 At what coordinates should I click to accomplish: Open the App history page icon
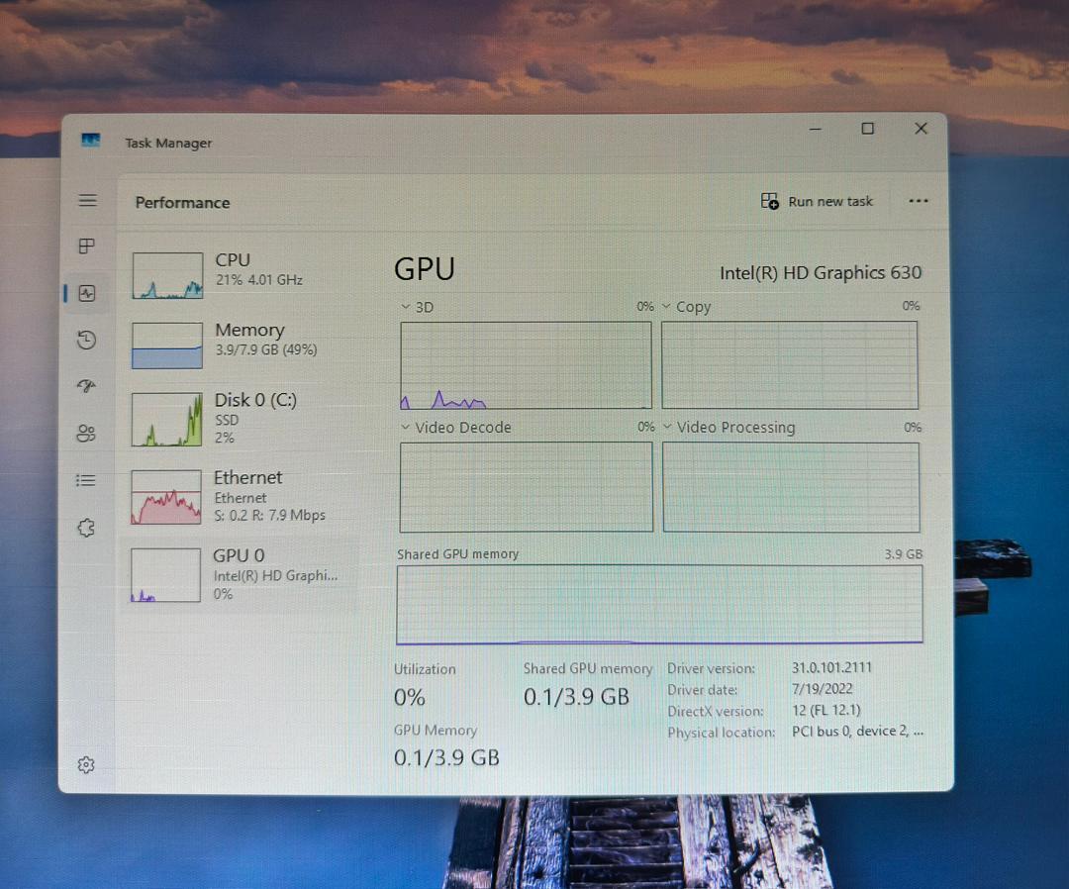(x=87, y=341)
